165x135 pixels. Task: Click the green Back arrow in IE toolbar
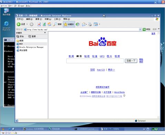click(x=19, y=24)
